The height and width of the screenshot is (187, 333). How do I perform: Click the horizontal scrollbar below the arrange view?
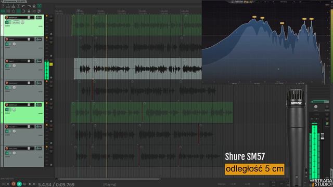[x=109, y=179]
